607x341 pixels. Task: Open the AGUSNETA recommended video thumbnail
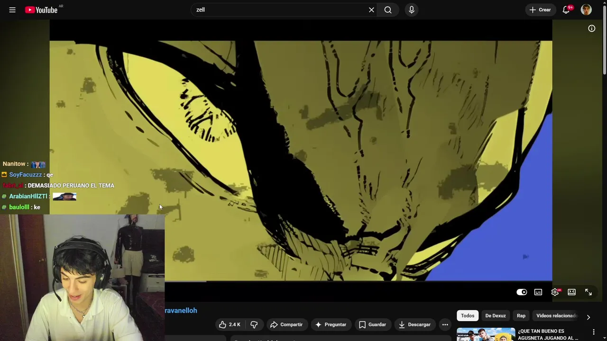(486, 334)
